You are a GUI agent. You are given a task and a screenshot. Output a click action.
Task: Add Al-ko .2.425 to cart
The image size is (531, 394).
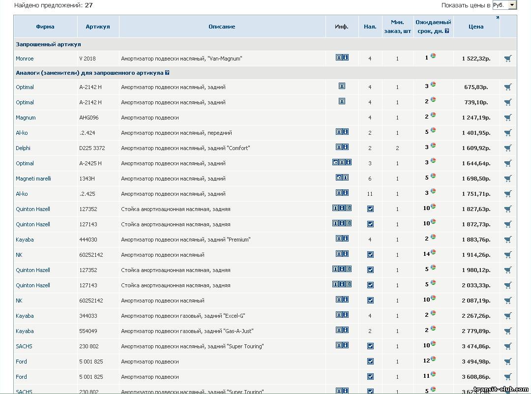coord(507,194)
